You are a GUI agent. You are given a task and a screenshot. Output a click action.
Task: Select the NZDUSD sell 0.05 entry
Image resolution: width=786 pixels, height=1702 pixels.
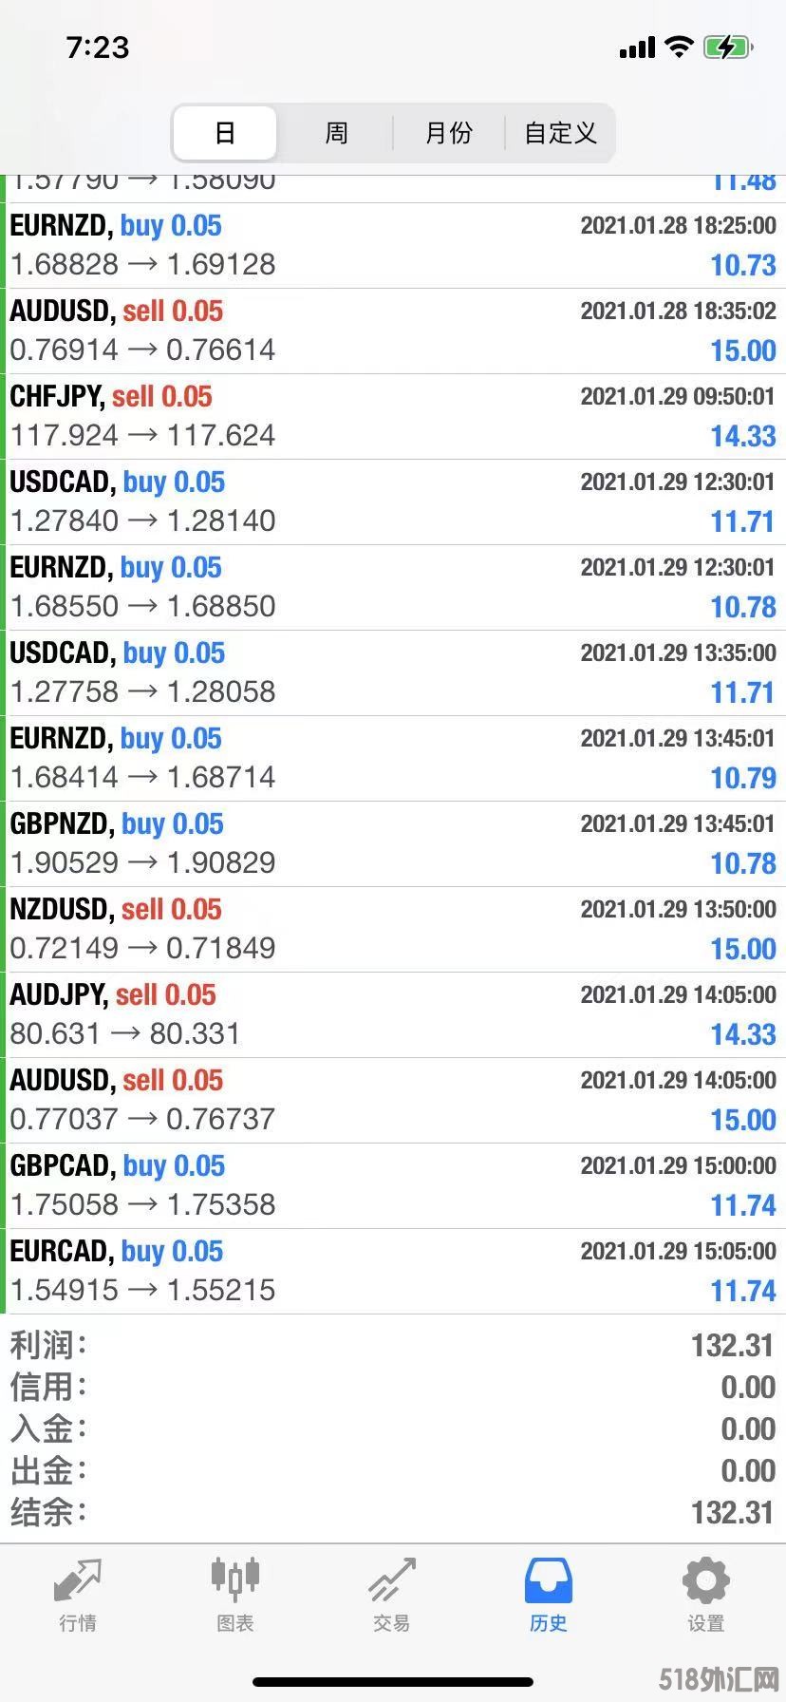coord(393,930)
